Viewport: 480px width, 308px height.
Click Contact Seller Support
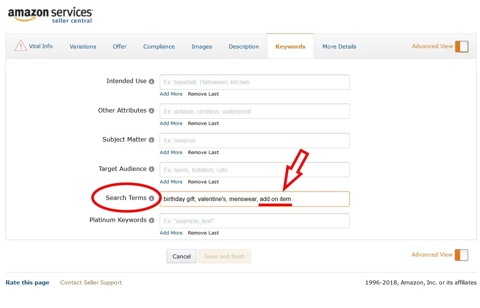(x=91, y=282)
